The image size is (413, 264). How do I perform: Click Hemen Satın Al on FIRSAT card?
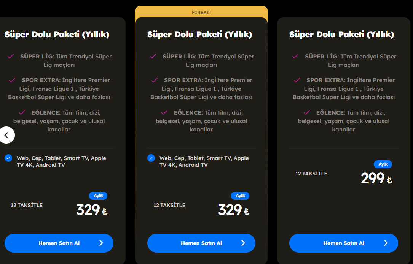tap(201, 243)
